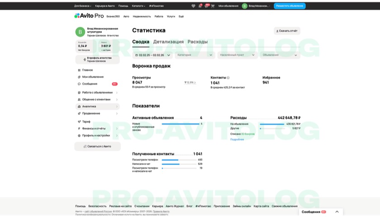This screenshot has height=217, width=380.
Task: Open Недвижимость navigation item
Action: (142, 16)
